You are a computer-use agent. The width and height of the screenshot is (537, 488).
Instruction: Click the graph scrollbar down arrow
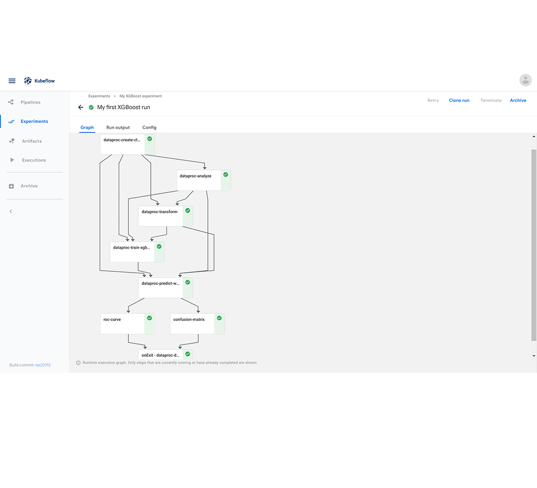[534, 356]
